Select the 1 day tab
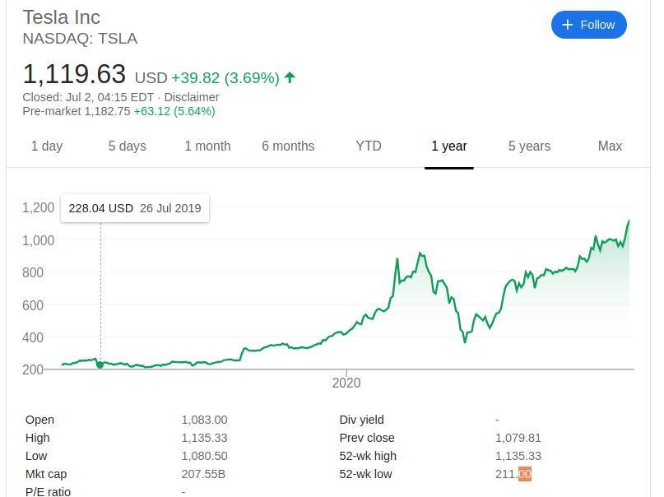 (47, 146)
